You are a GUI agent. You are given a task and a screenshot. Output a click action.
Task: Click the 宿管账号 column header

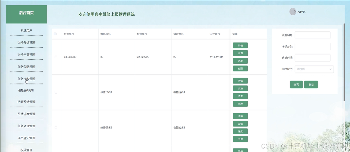(x=142, y=34)
